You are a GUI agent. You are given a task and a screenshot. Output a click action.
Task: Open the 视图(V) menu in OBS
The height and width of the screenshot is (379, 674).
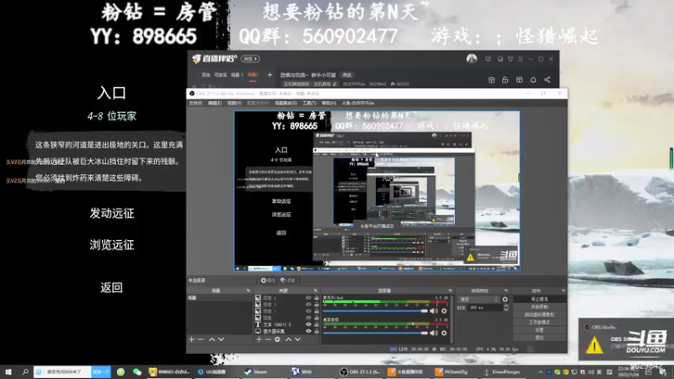[234, 103]
